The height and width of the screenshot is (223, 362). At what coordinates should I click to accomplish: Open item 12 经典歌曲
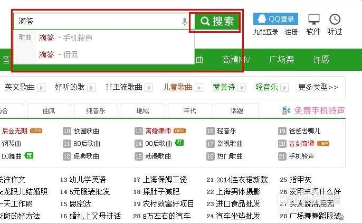tap(87, 156)
